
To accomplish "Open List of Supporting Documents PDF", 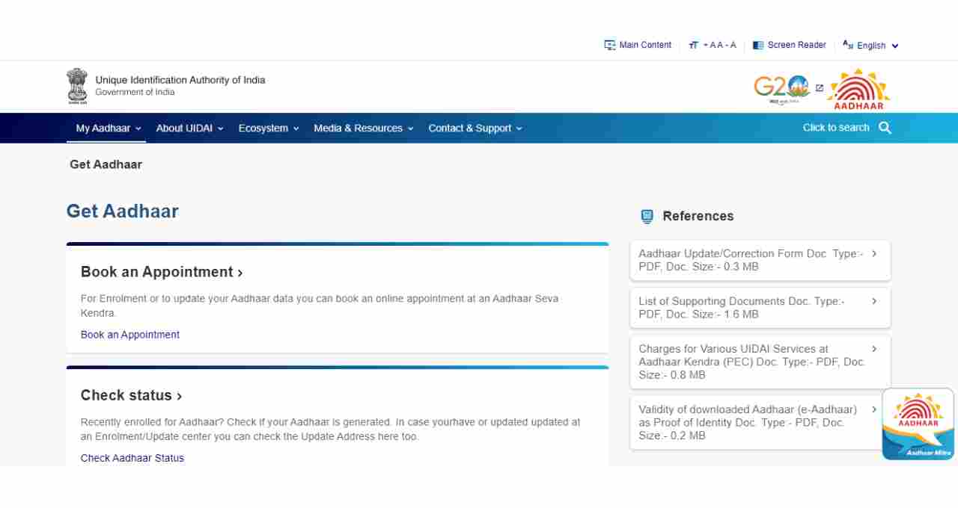I will (760, 308).
